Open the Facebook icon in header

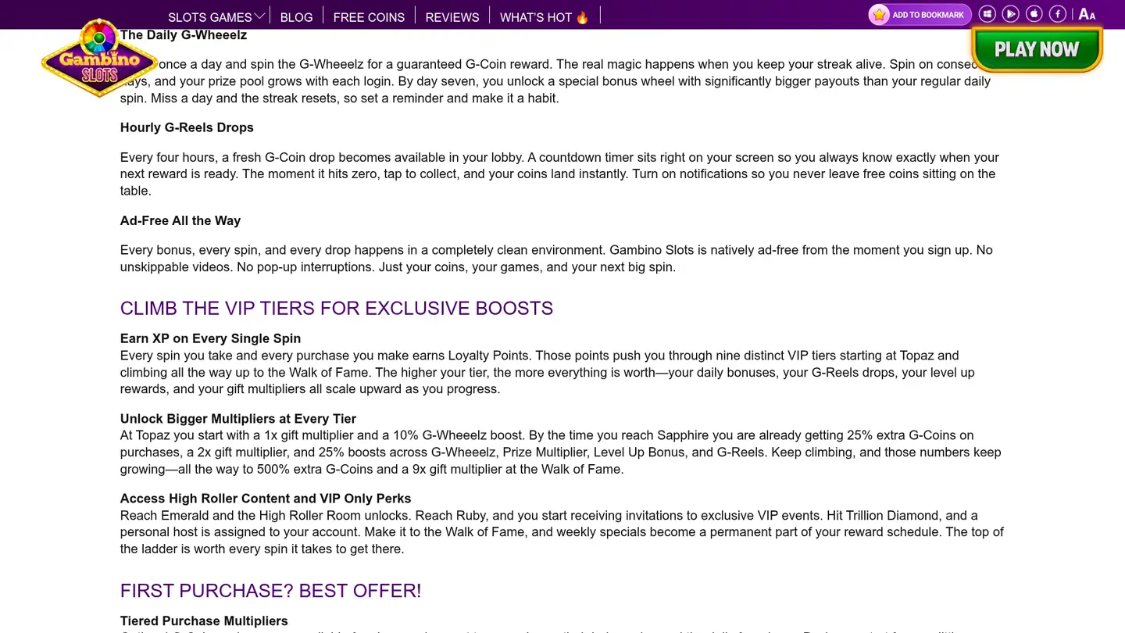click(x=1058, y=14)
